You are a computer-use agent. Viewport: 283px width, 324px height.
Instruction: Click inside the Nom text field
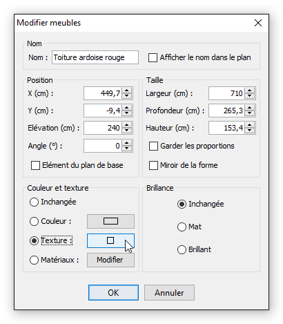(95, 57)
